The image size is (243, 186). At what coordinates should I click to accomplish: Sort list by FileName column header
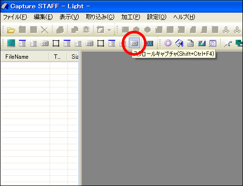click(x=25, y=57)
